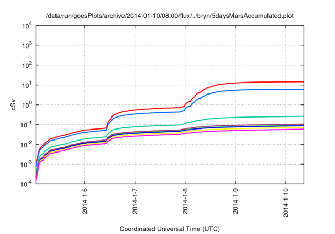Select the blue curve below the red one
This screenshot has height=234, width=335.
tap(262, 90)
